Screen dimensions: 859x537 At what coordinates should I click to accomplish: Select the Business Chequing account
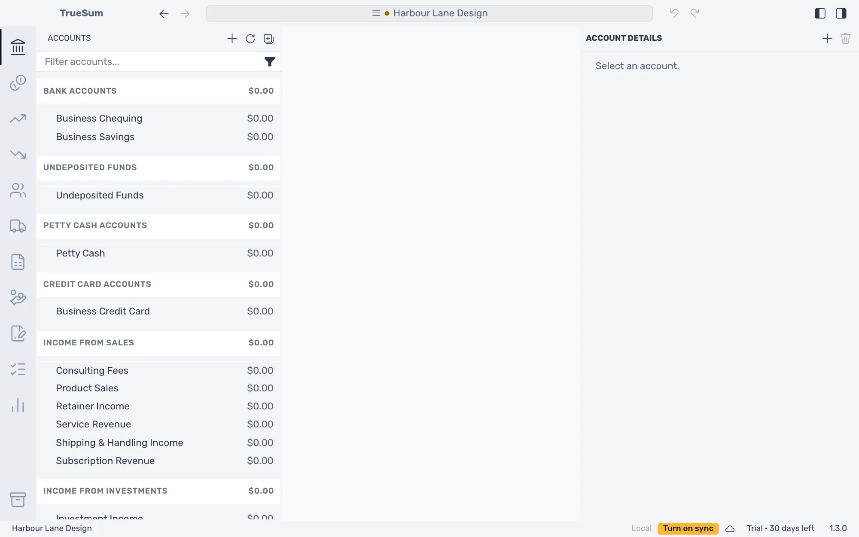tap(159, 119)
